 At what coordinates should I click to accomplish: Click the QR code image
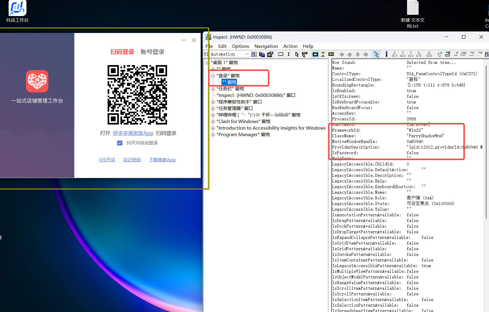(x=137, y=95)
